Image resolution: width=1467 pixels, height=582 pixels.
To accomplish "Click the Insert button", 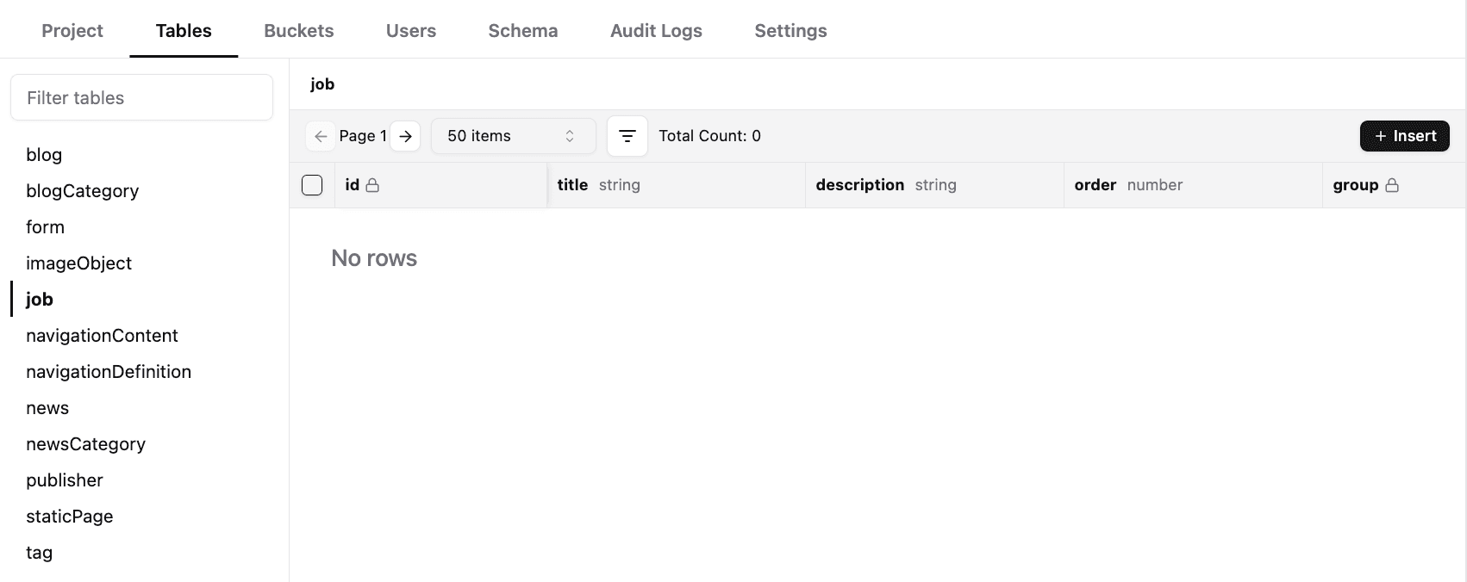I will click(1404, 136).
